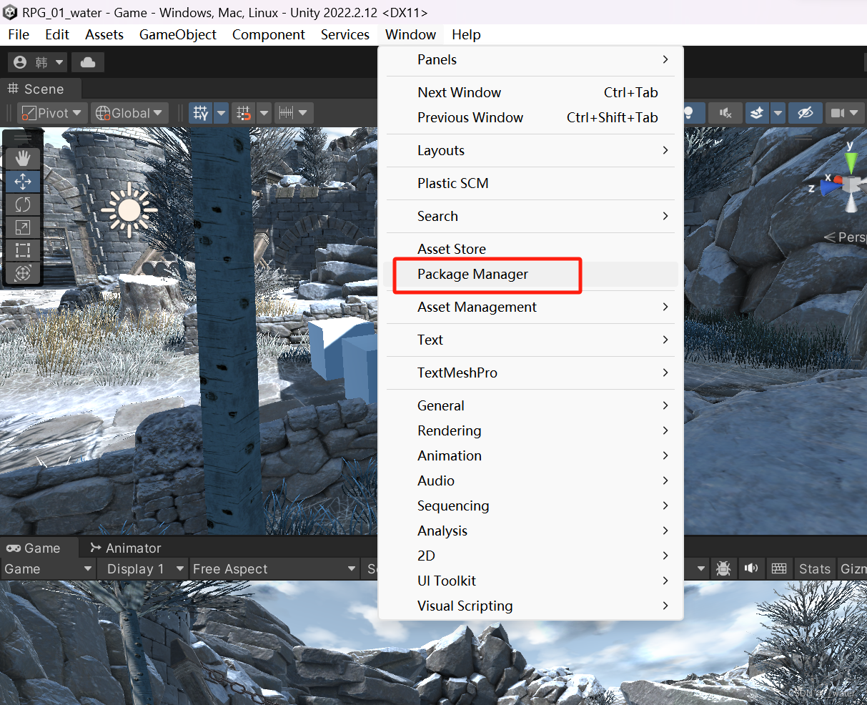Click the Global orientation selector
The image size is (867, 705).
coord(129,112)
